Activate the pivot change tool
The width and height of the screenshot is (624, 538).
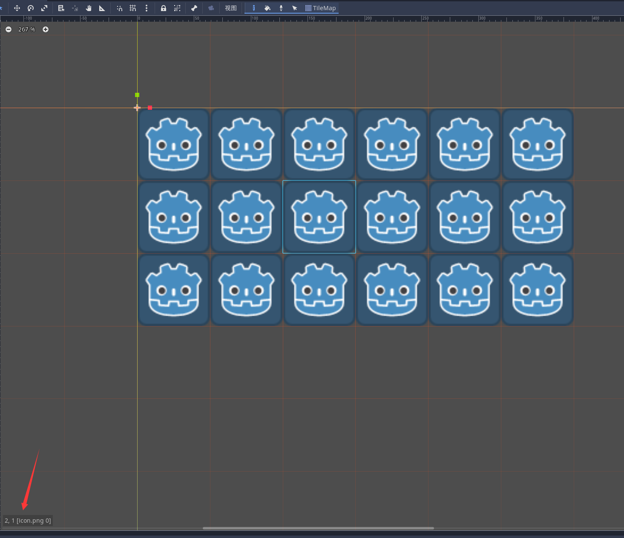(x=75, y=8)
